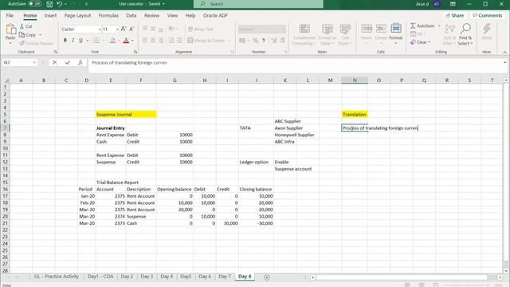Viewport: 510px width, 287px height.
Task: Apply the red font color A
Action: [126, 41]
